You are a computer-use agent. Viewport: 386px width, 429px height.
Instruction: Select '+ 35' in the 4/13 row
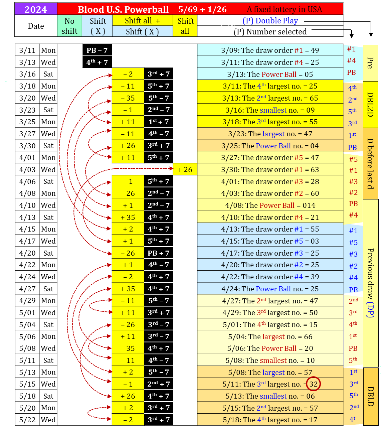pyautogui.click(x=128, y=217)
